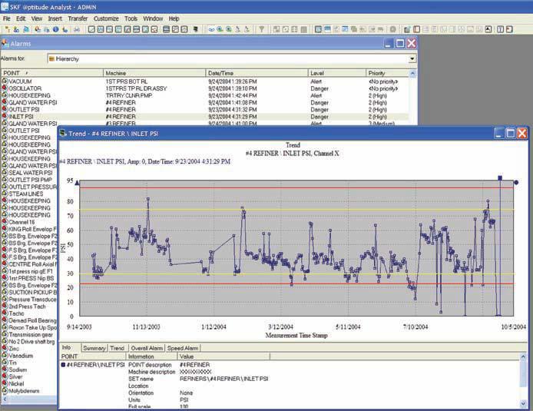The width and height of the screenshot is (533, 411).
Task: Select the INLET PSI alarm row
Action: 204,116
